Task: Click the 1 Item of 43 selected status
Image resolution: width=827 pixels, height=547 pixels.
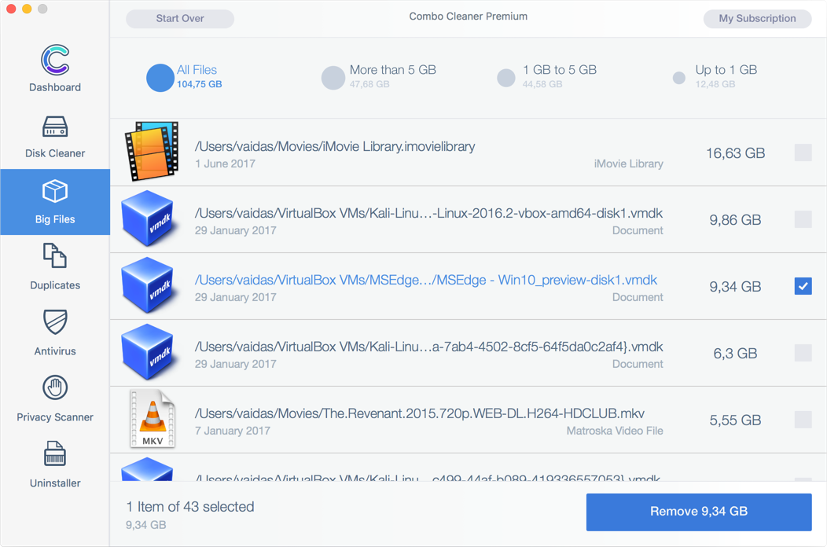Action: [190, 507]
